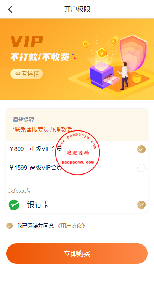Screen dimensions: 154x305
Task: Click the 高级VIP会员 membership label
Action: pos(46,167)
